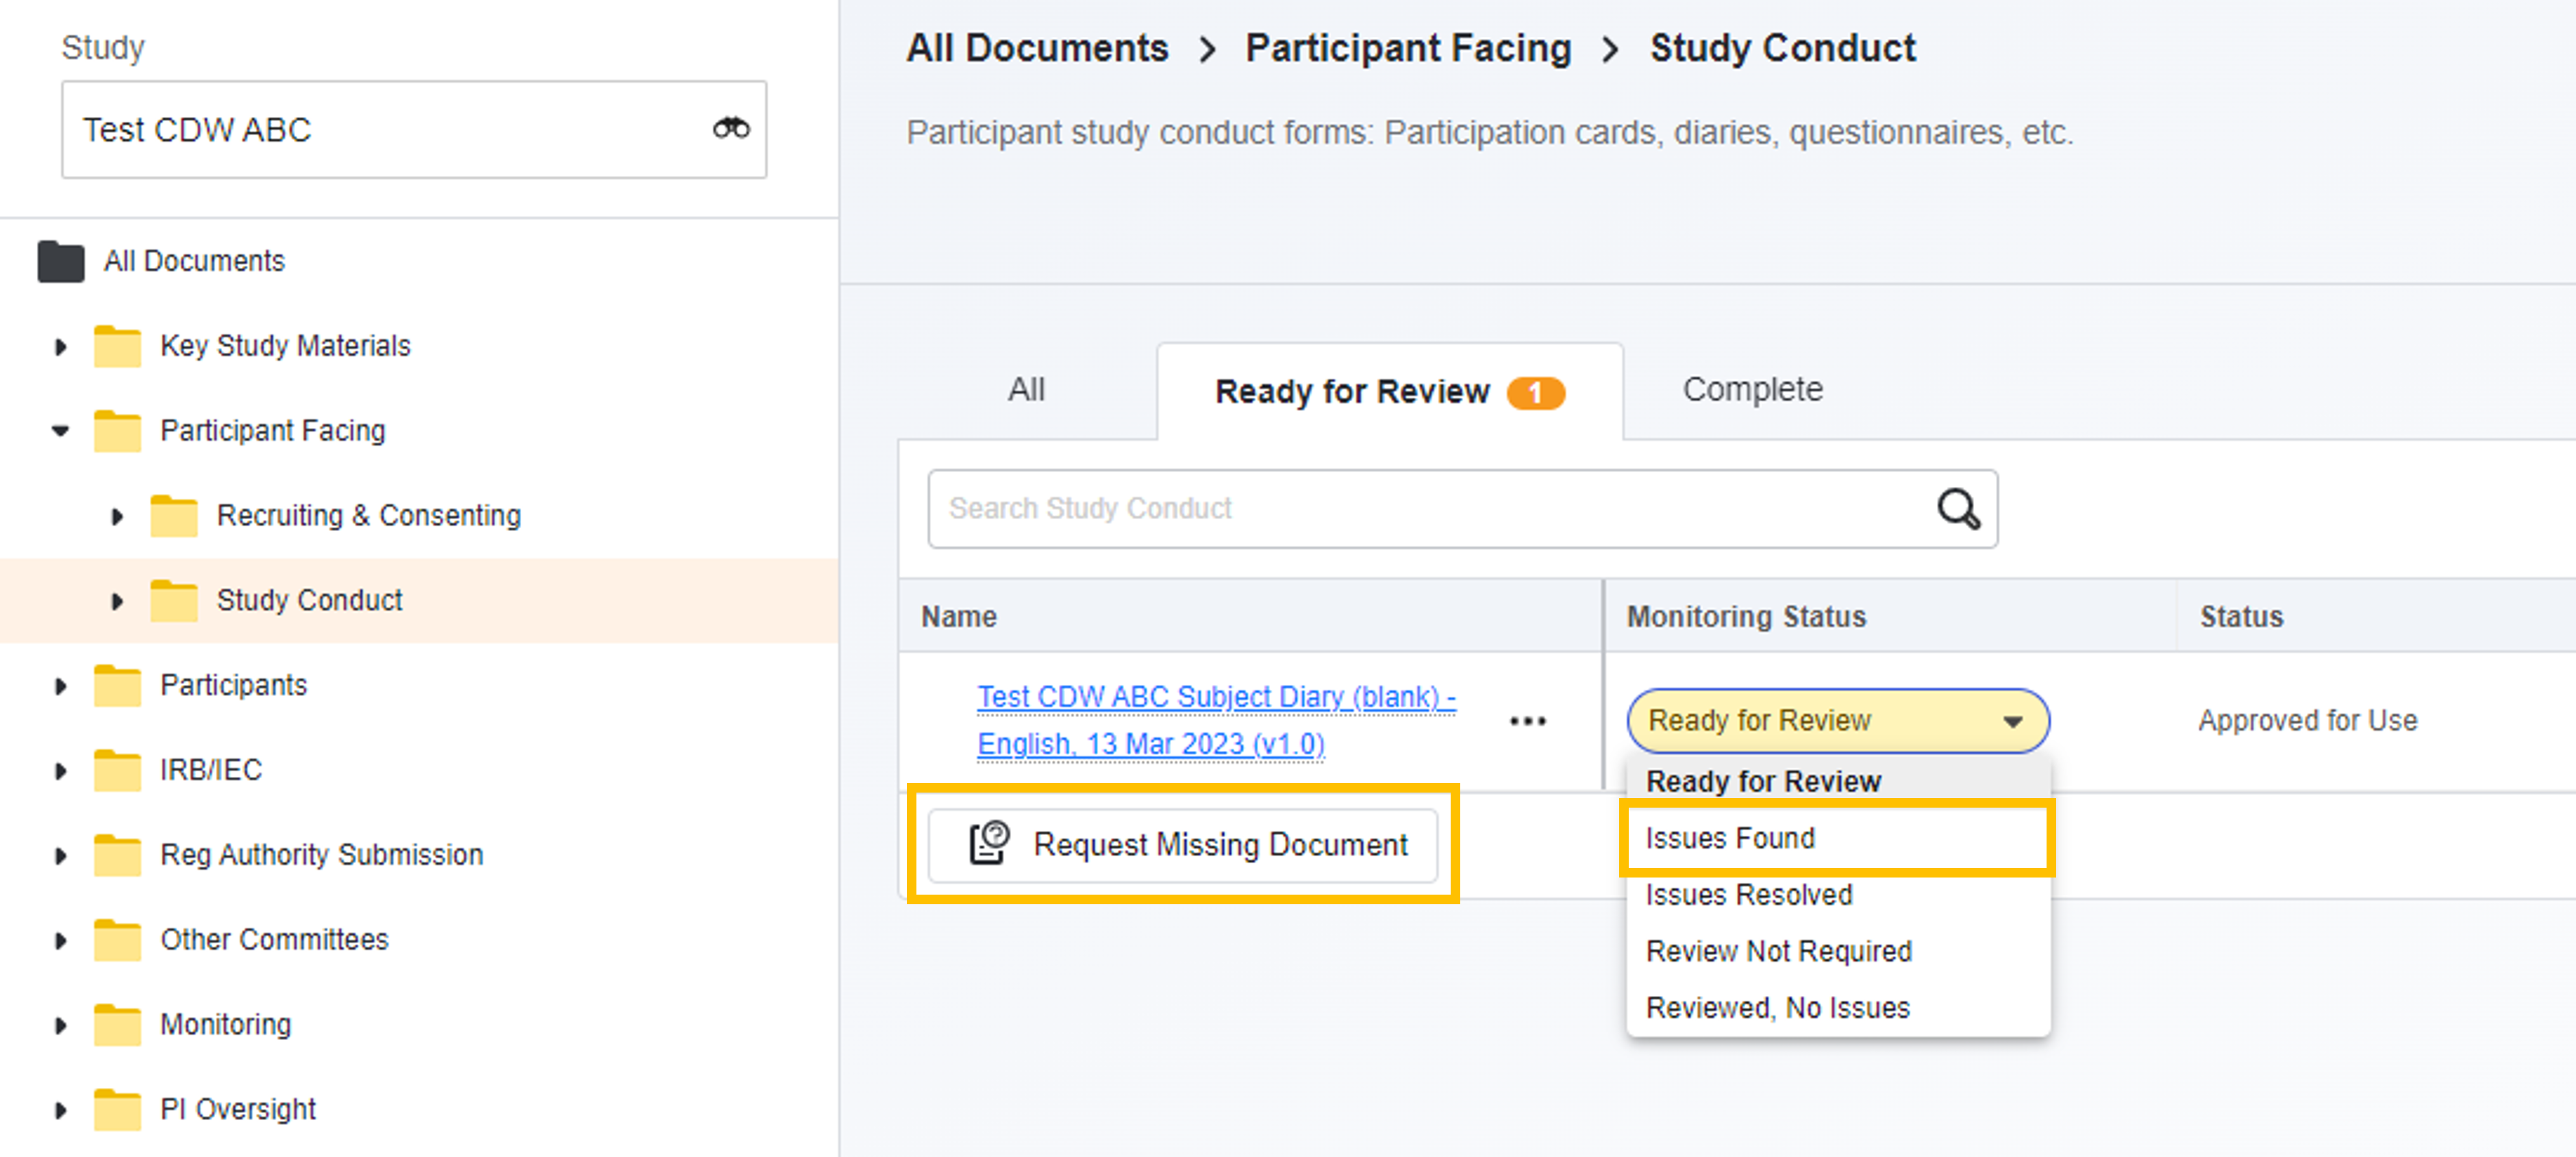Viewport: 2576px width, 1157px height.
Task: Click the Key Study Materials folder icon
Action: coord(117,347)
